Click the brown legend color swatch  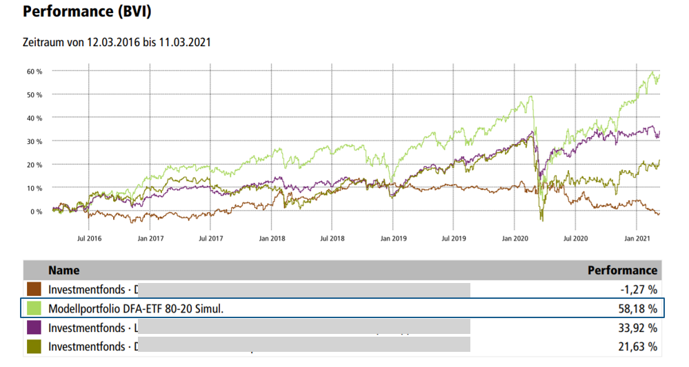[x=34, y=289]
